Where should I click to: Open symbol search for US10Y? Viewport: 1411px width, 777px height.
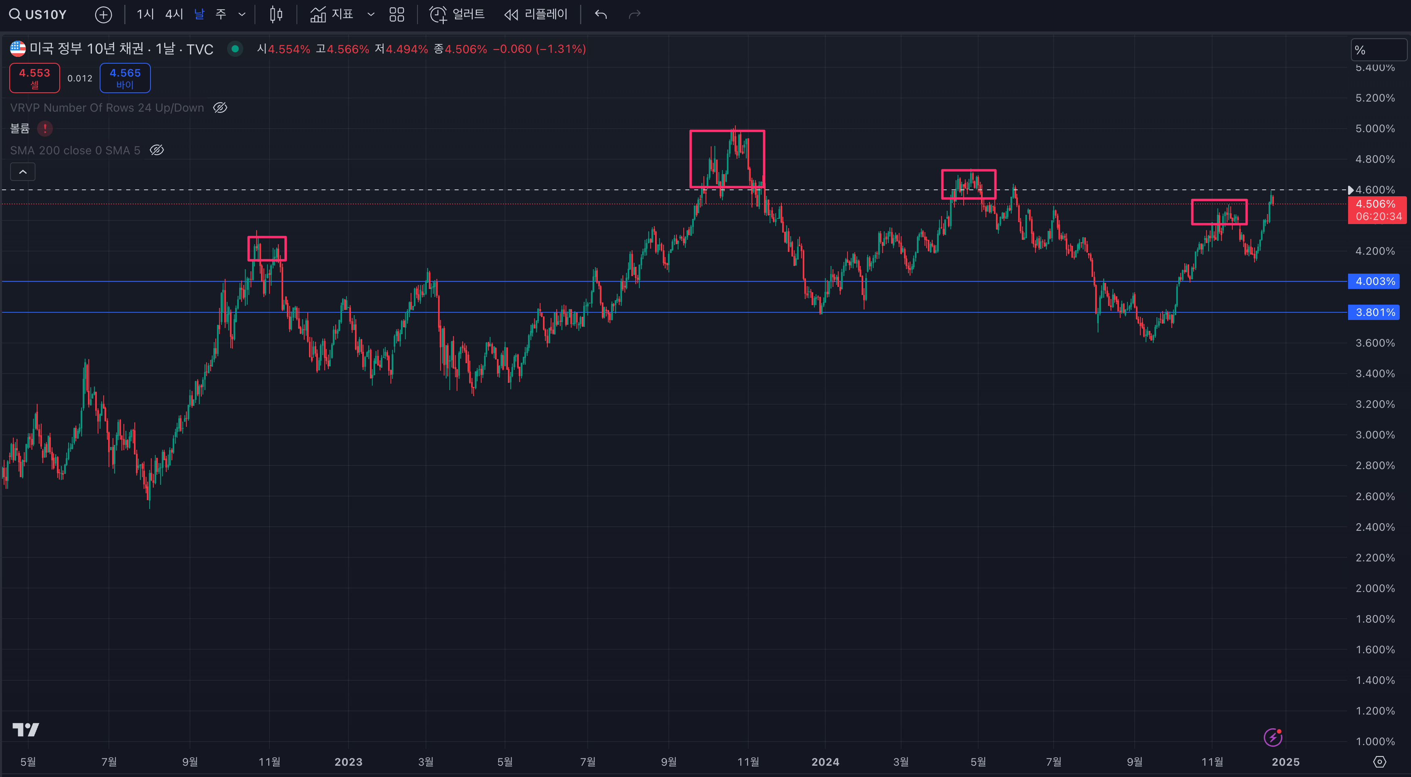[38, 15]
